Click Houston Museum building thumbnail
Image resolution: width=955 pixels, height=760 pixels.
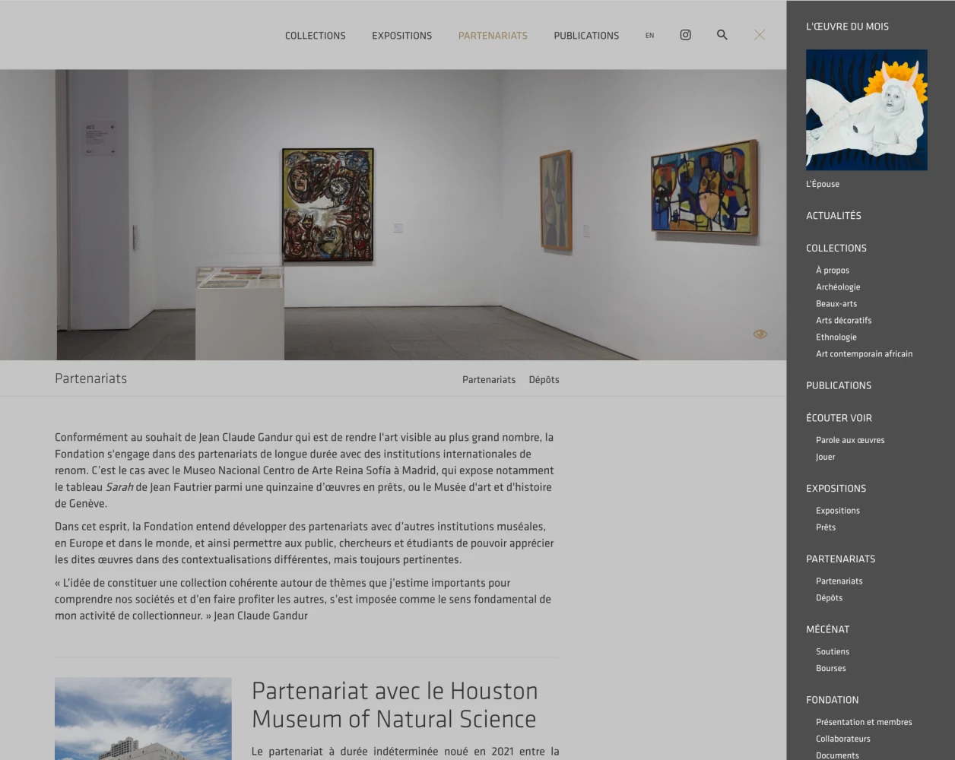pyautogui.click(x=143, y=718)
